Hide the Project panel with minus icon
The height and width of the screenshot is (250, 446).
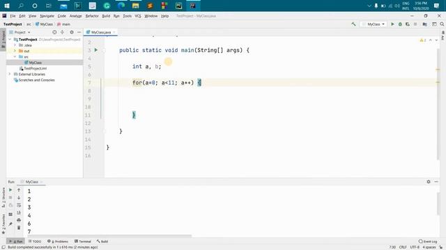point(79,33)
